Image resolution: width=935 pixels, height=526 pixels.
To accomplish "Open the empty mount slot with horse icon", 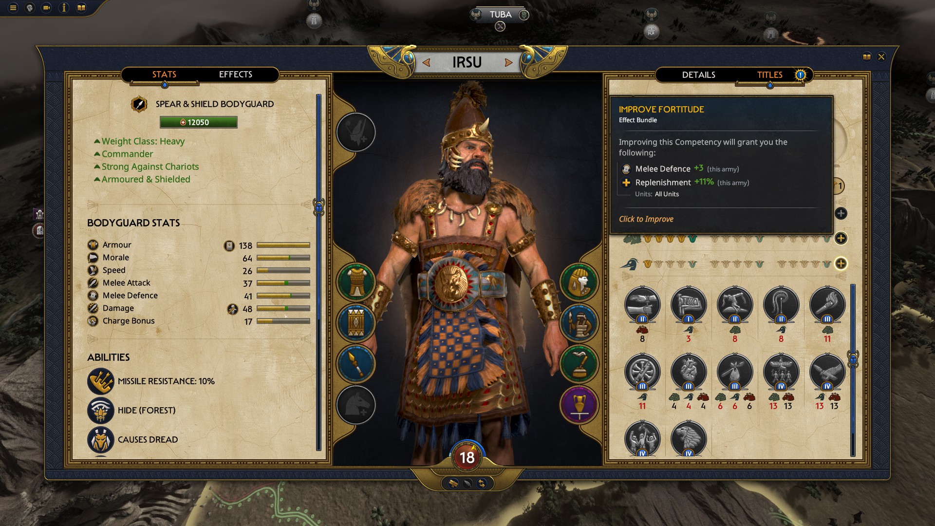I will [x=356, y=404].
